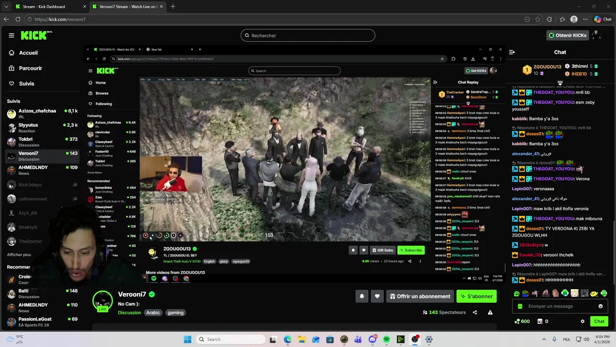Image resolution: width=616 pixels, height=347 pixels.
Task: Open the chat shop icon showing 0
Action: tap(542, 321)
